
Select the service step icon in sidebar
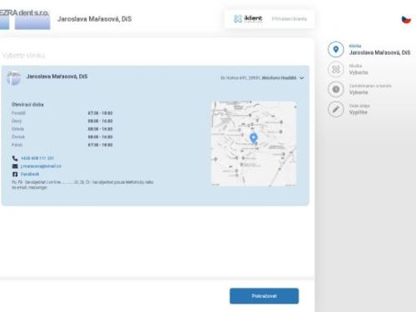point(335,69)
